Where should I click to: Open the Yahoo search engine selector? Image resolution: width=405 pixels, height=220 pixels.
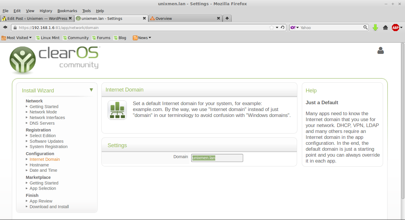(x=295, y=28)
